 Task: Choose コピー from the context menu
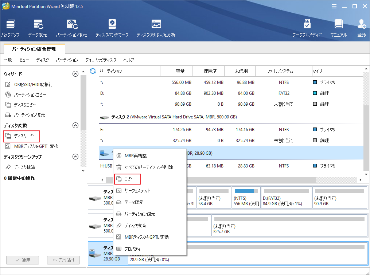(150, 179)
